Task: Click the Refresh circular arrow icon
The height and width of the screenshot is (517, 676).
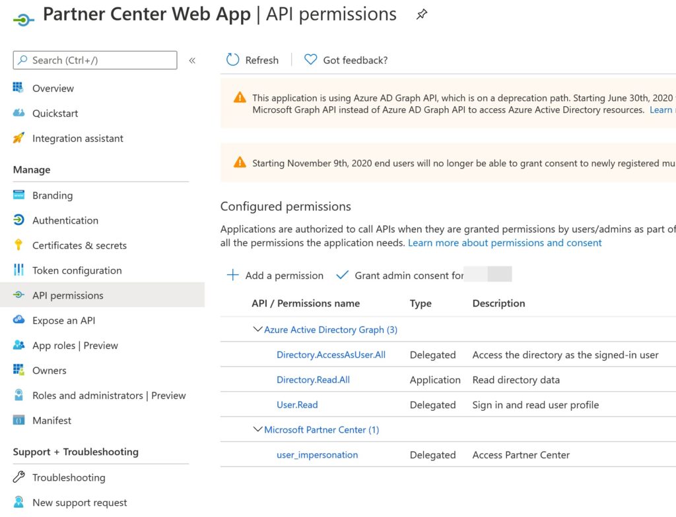Action: (x=232, y=60)
